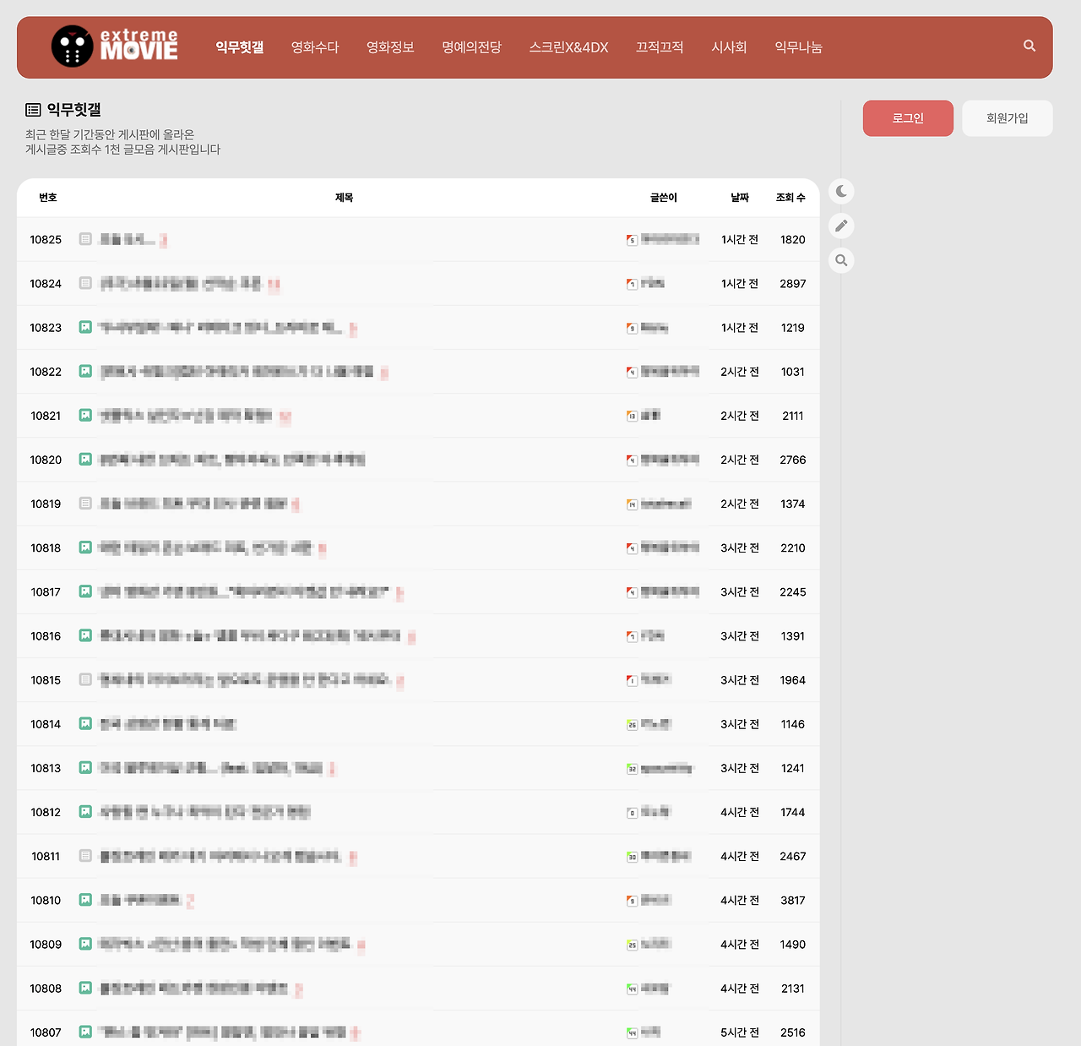This screenshot has height=1046, width=1081.
Task: Open the 익무나눔 section
Action: point(797,48)
